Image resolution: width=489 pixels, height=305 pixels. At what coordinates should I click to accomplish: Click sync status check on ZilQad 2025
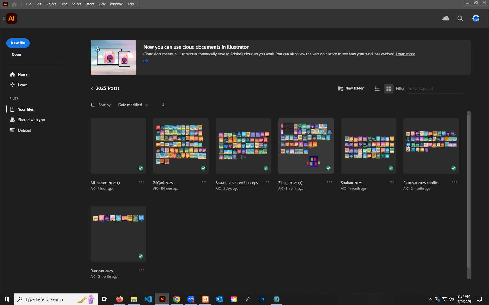[x=203, y=168]
